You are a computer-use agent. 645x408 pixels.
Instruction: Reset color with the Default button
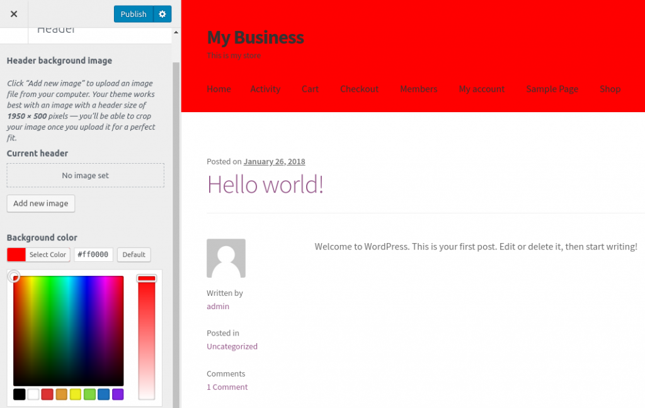click(134, 254)
